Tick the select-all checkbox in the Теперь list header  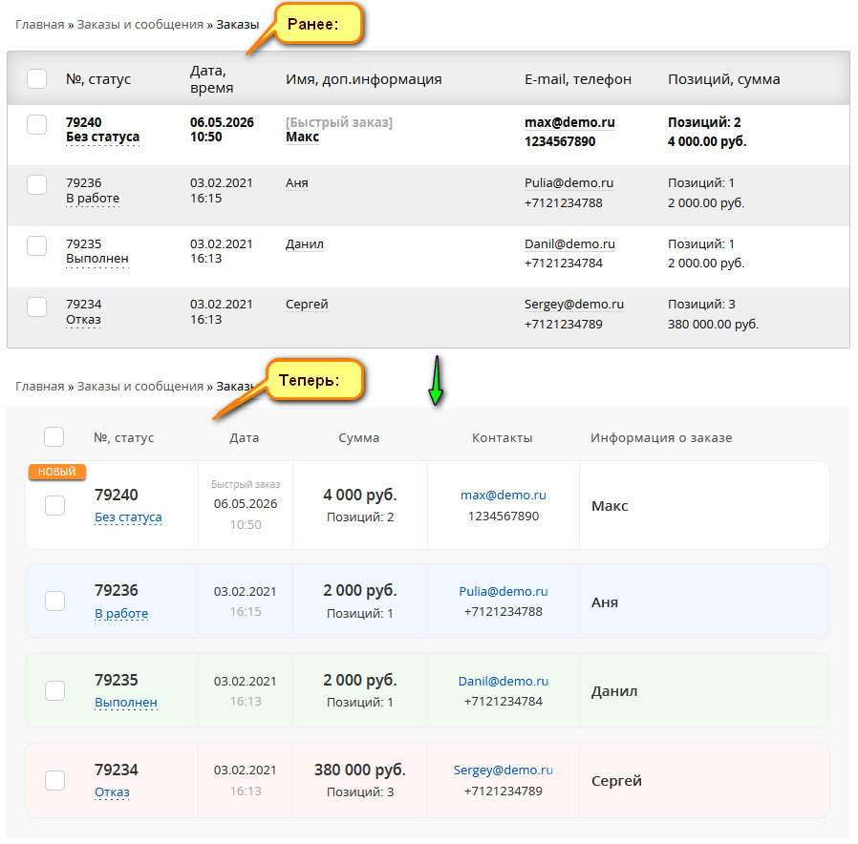pos(54,436)
